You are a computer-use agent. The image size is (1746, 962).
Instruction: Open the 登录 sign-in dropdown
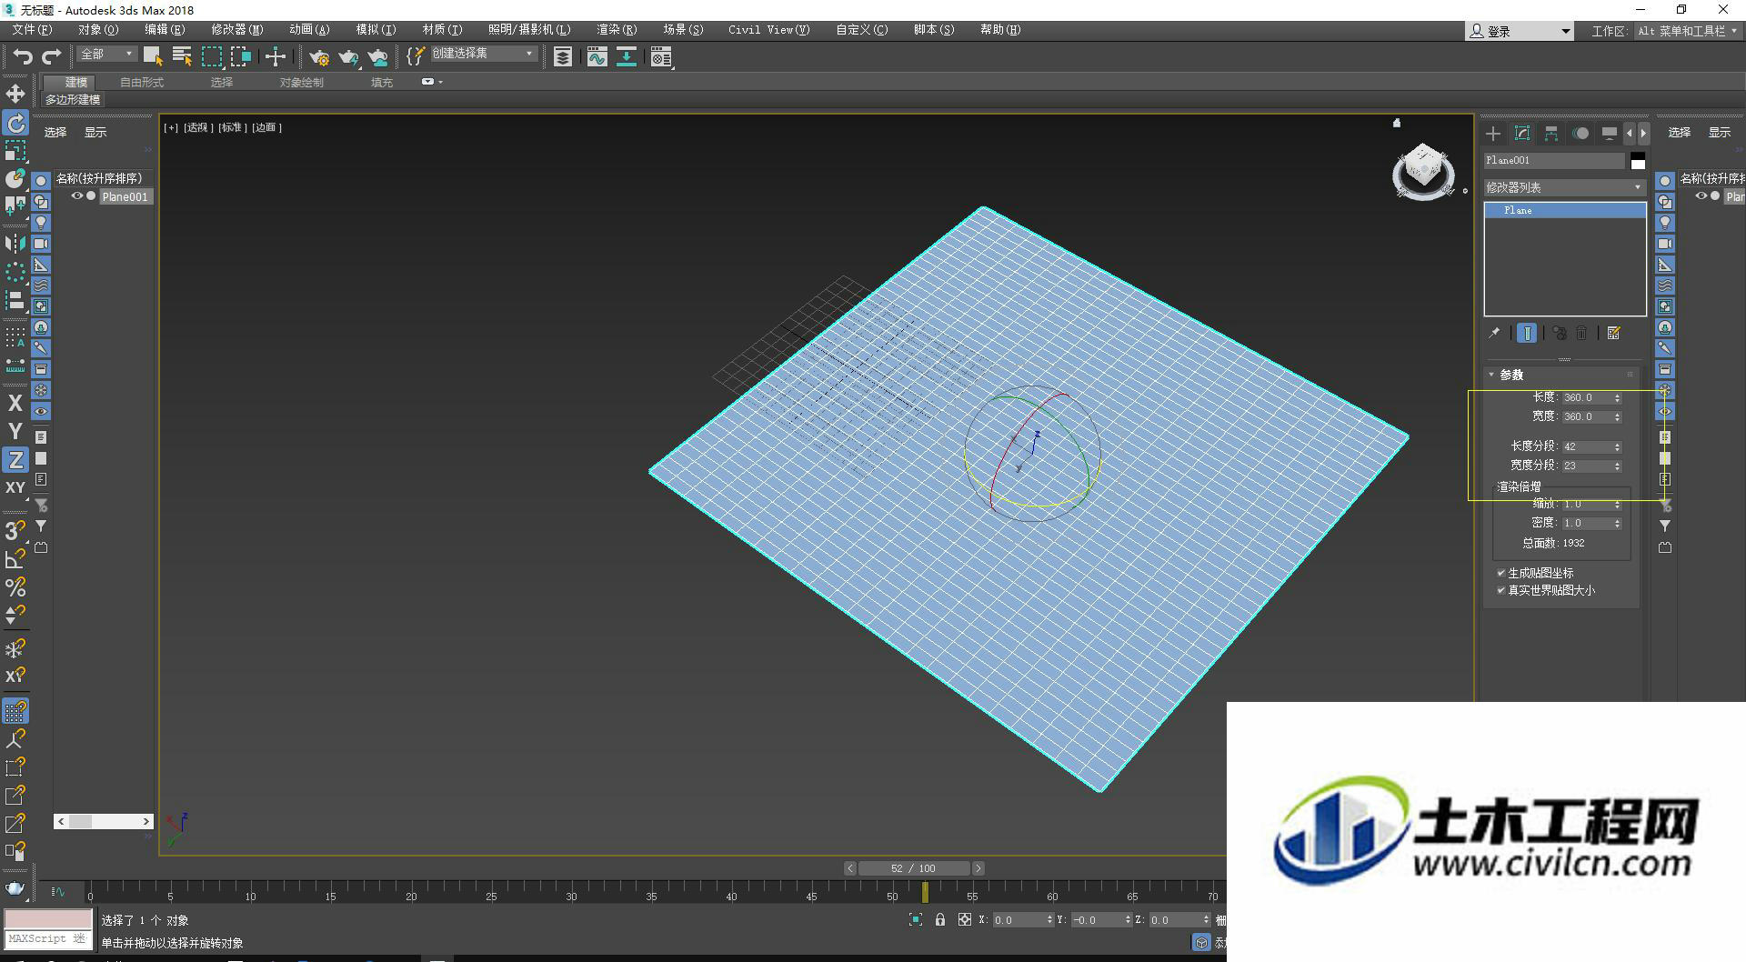tap(1519, 31)
